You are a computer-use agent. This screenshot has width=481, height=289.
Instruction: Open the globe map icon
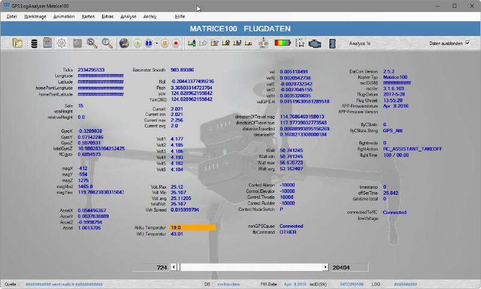[124, 43]
